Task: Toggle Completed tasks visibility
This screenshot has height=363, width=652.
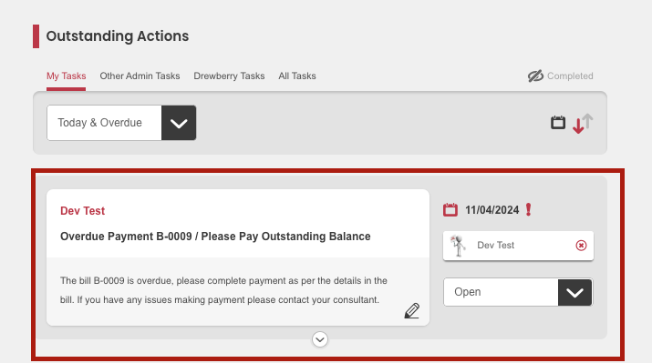Action: point(561,76)
